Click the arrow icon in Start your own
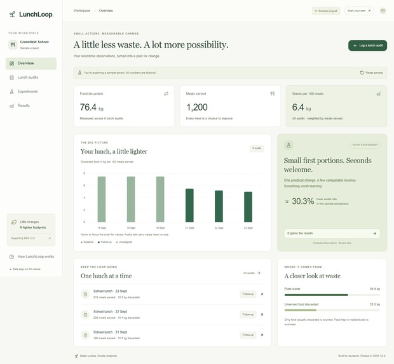Image resolution: width=394 pixels, height=364 pixels. (x=369, y=11)
